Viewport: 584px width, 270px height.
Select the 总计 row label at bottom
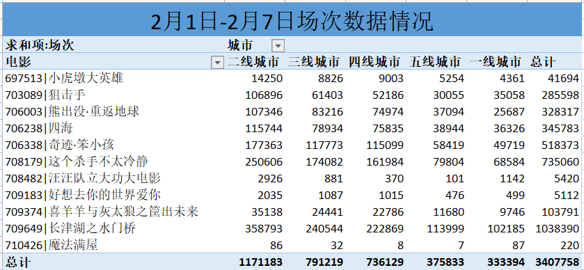click(x=18, y=262)
